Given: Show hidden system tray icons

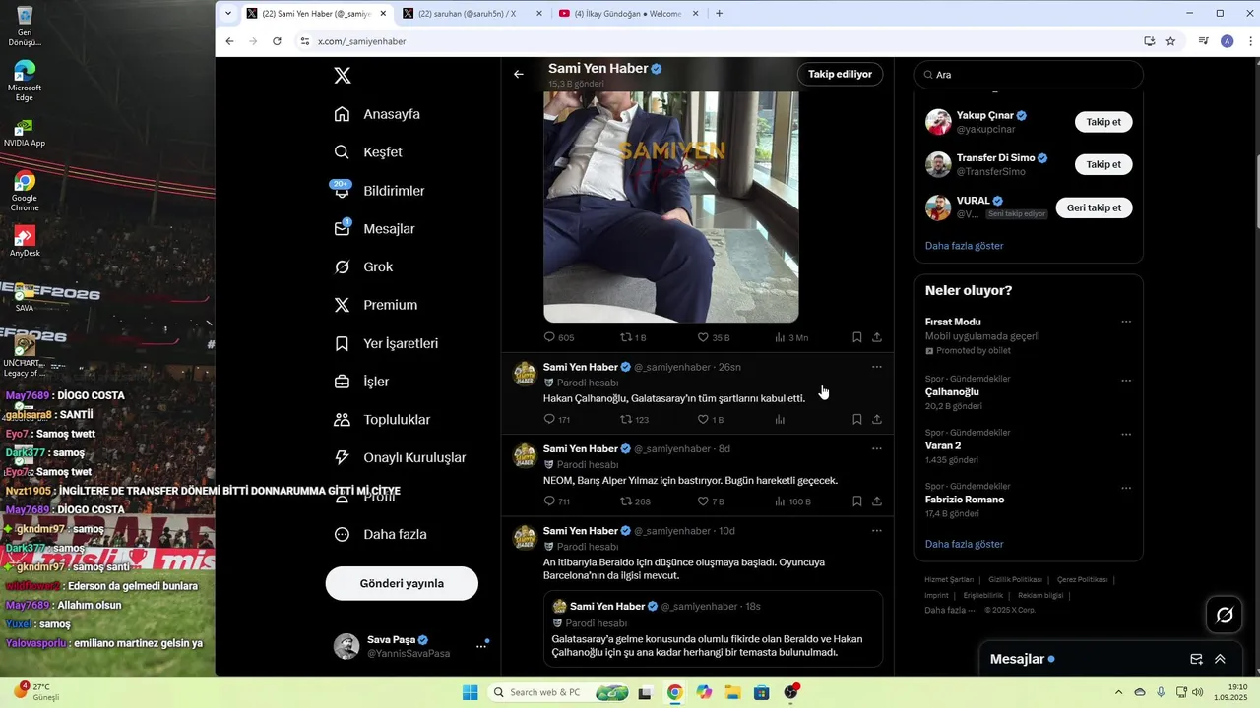Looking at the screenshot, I should click(x=1118, y=692).
